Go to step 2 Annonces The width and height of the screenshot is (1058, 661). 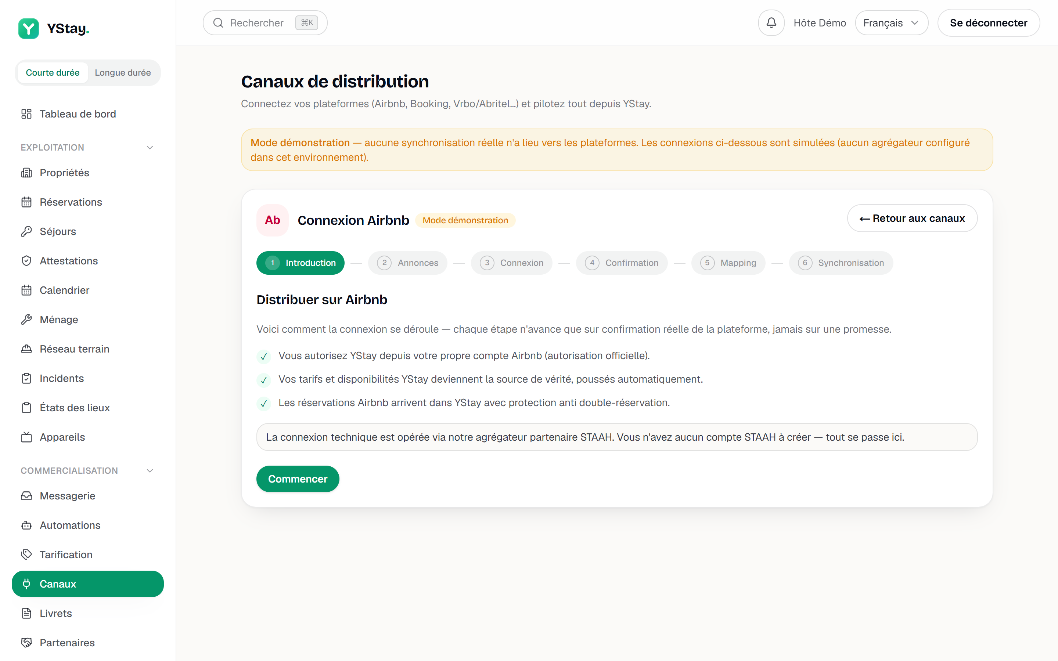(x=407, y=263)
